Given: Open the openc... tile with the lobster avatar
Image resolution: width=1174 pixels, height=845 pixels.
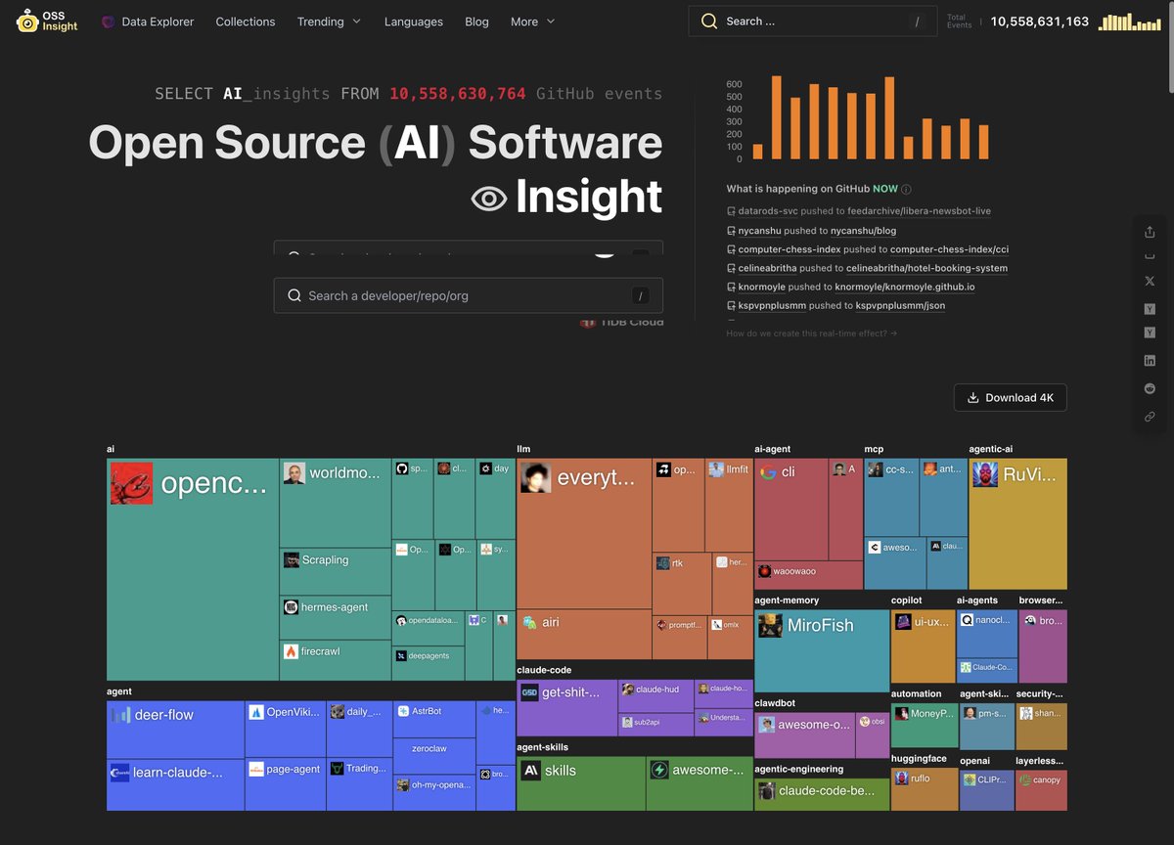Looking at the screenshot, I should click(x=193, y=569).
